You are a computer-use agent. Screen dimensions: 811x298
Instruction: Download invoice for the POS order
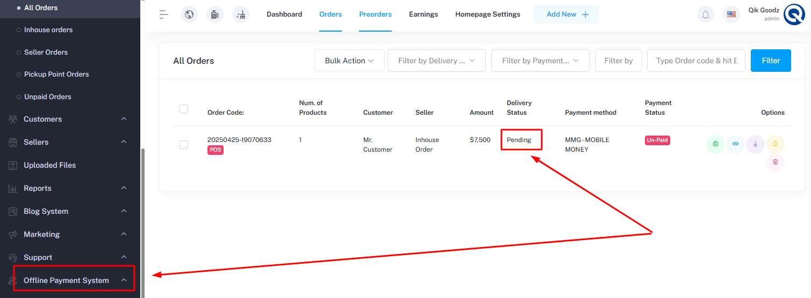click(x=755, y=144)
